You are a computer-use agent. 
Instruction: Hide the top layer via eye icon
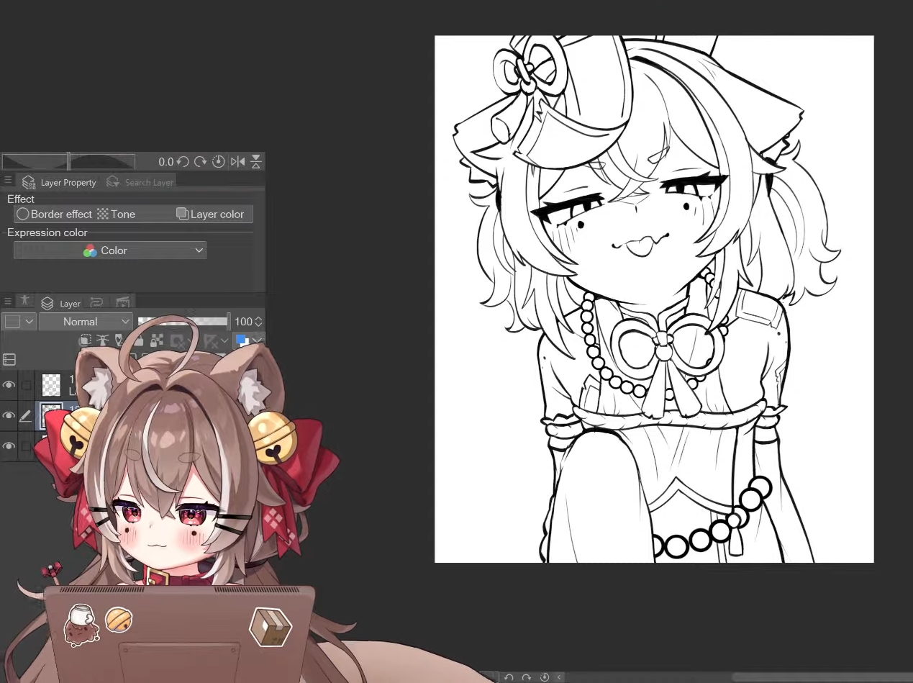[x=9, y=385]
